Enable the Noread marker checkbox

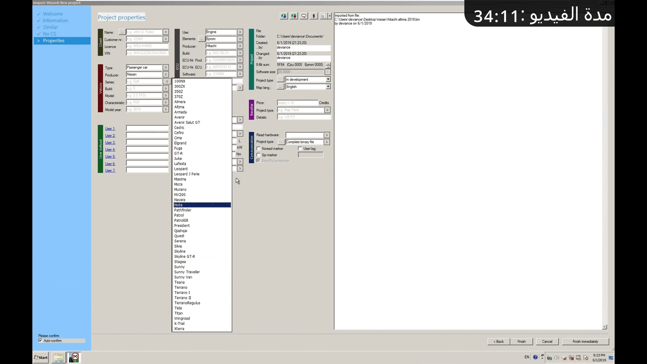pyautogui.click(x=258, y=149)
